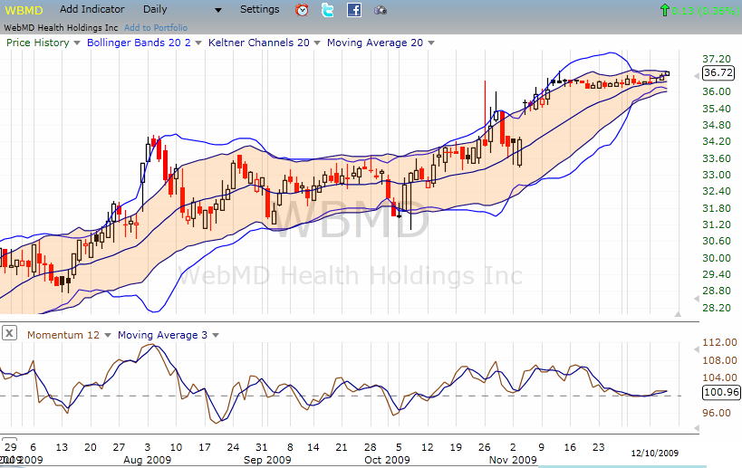Screen dimensions: 742x468
Task: Click the Aug 2009 axis label
Action: 147,460
